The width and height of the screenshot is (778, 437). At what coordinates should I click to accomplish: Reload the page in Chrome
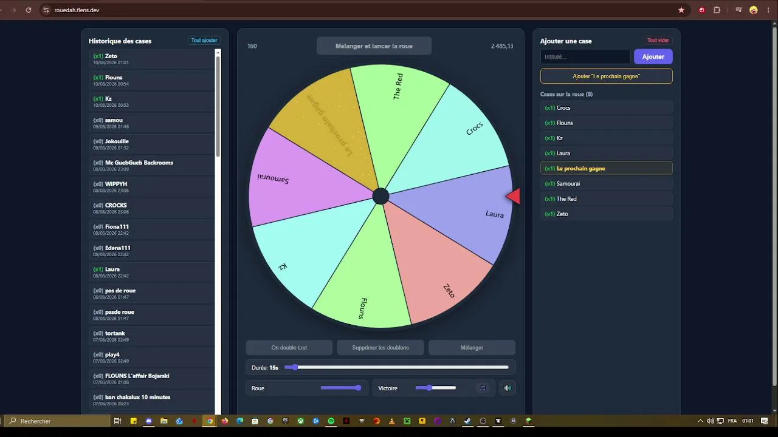point(28,10)
